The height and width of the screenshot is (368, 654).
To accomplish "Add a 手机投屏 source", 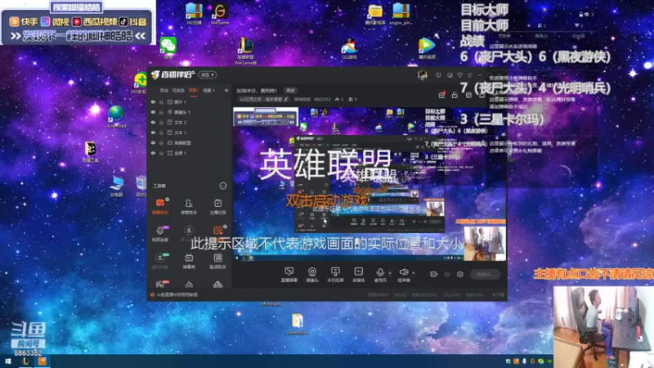I will [x=335, y=275].
